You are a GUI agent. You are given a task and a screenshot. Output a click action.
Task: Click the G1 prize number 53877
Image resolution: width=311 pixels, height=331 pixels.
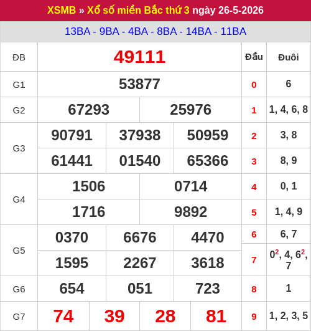click(x=139, y=84)
